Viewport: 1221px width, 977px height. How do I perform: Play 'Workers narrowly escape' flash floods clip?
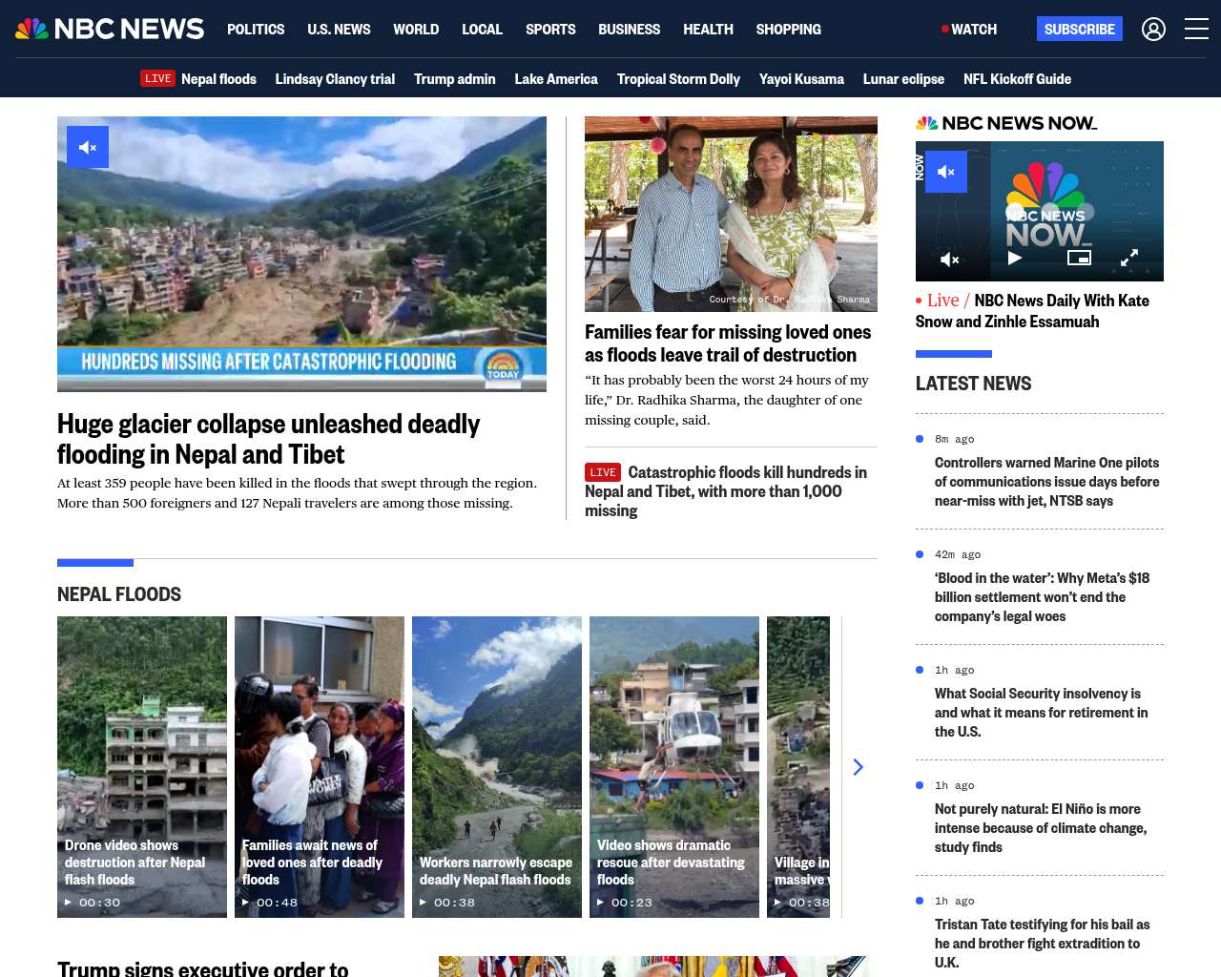(x=497, y=767)
